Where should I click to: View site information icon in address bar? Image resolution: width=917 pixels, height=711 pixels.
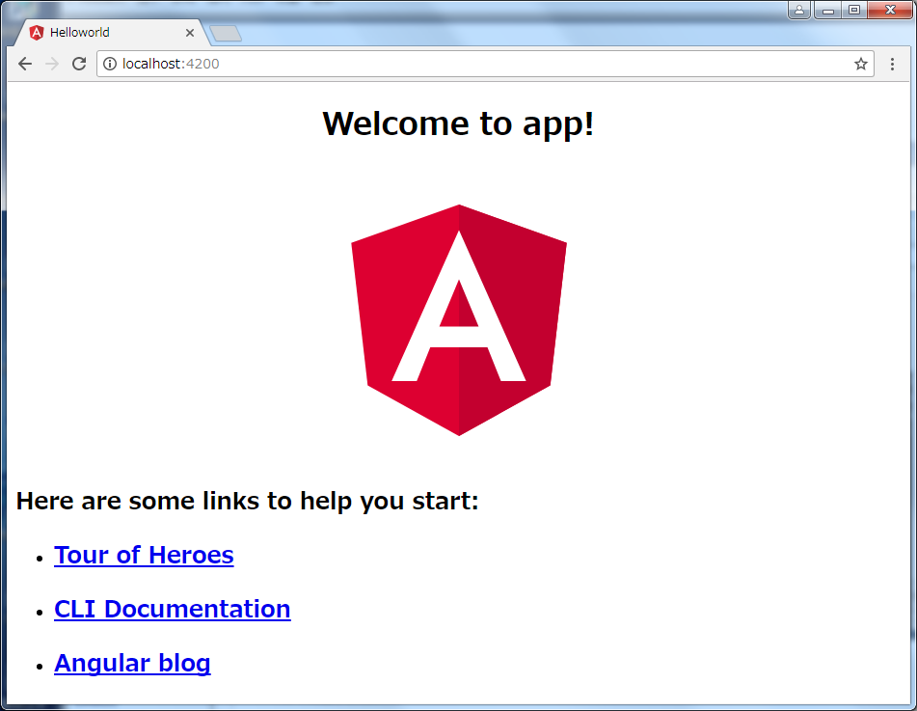(110, 64)
